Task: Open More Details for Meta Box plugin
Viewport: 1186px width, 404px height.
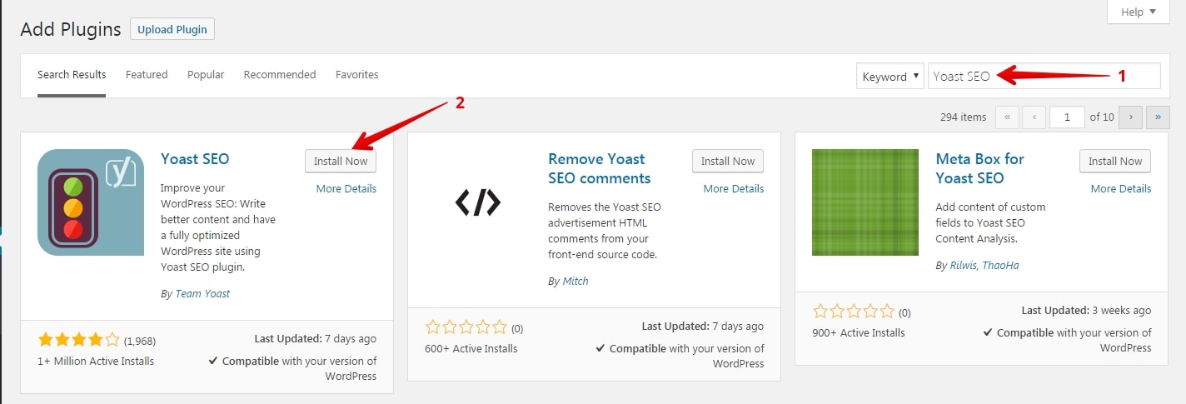Action: (x=1121, y=189)
